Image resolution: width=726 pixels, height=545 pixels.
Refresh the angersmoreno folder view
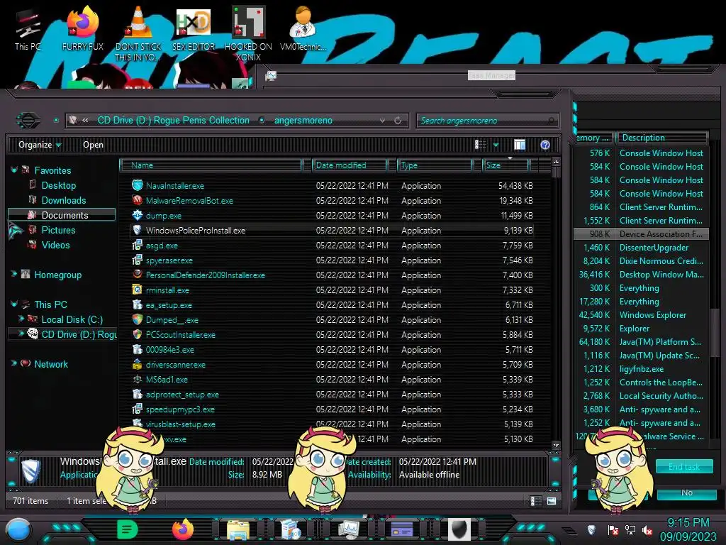[x=398, y=121]
